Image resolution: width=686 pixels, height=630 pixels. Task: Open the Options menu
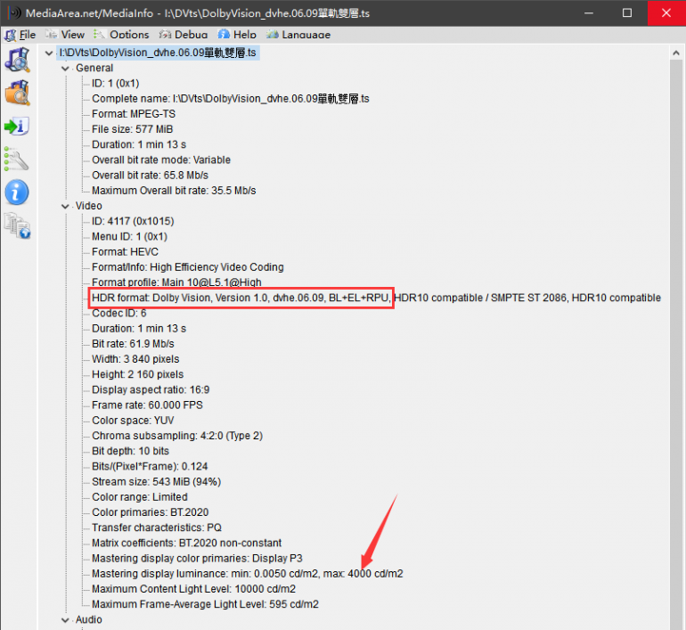tap(122, 35)
